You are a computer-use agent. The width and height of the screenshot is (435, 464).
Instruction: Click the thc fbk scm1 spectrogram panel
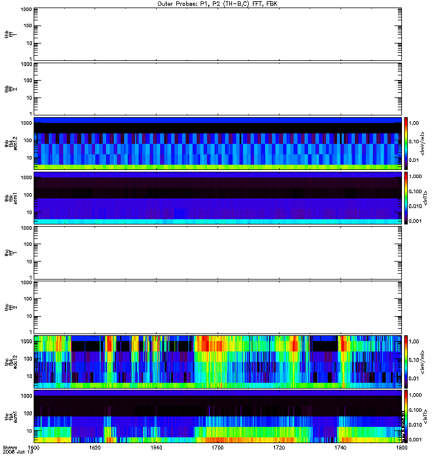coord(217,416)
